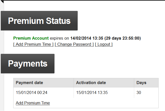The width and height of the screenshot is (165, 111).
Task: Click the 30 days value cell
Action: (146, 92)
